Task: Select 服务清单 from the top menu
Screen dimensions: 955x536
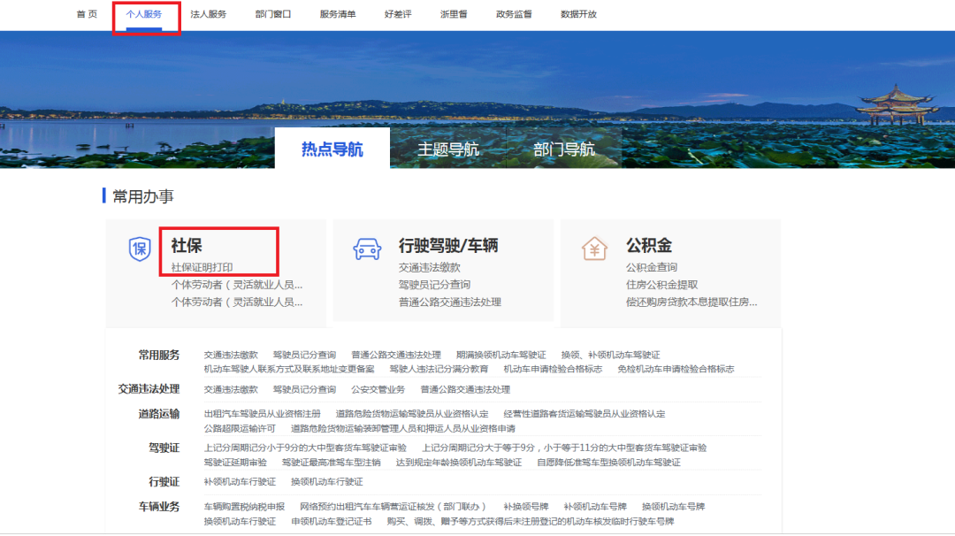Action: (x=338, y=14)
